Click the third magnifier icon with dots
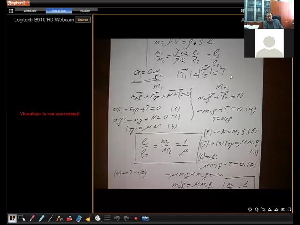Viewport: 300px width, 225px height. 263,210
